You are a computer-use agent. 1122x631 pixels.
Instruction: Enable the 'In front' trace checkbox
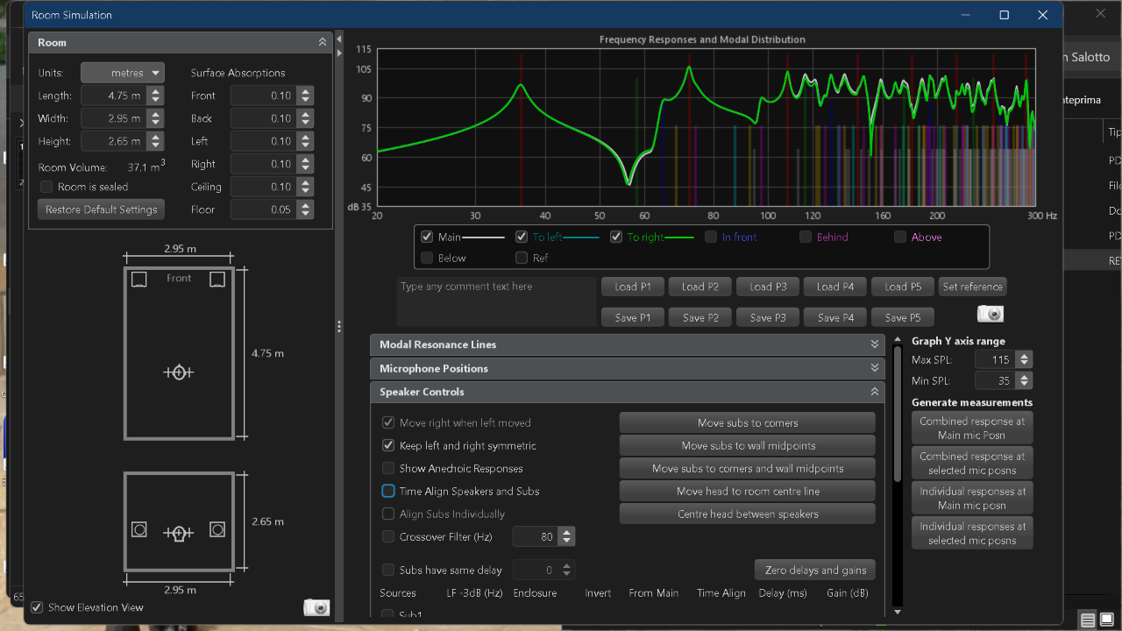(711, 237)
